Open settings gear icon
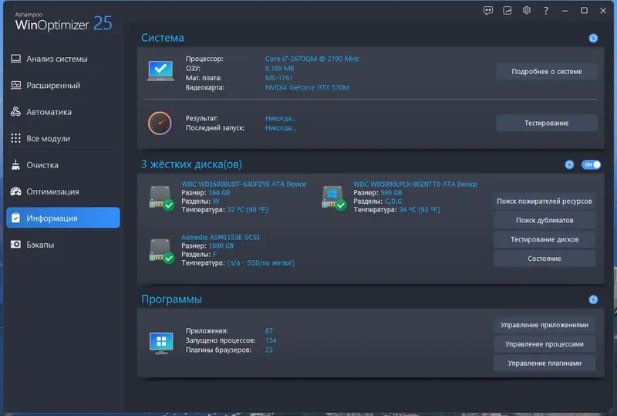 click(x=527, y=11)
